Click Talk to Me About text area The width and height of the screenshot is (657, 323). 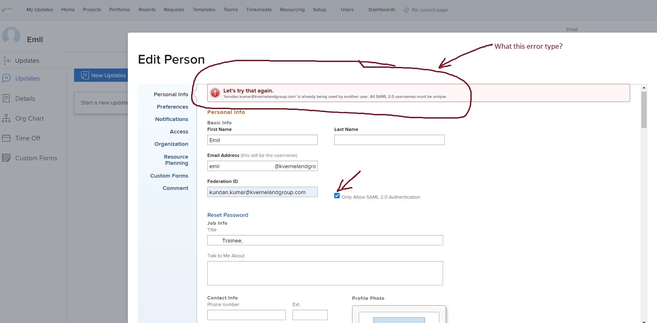tap(325, 273)
